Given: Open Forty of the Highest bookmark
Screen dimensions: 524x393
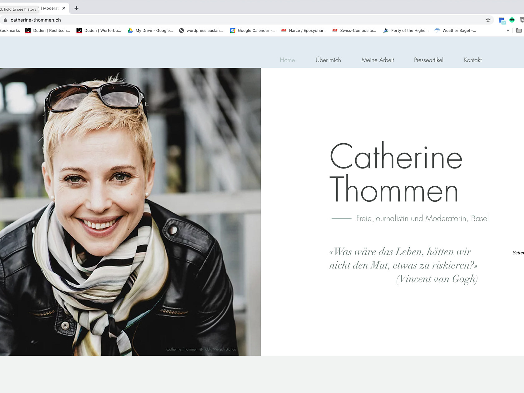Looking at the screenshot, I should (x=406, y=31).
